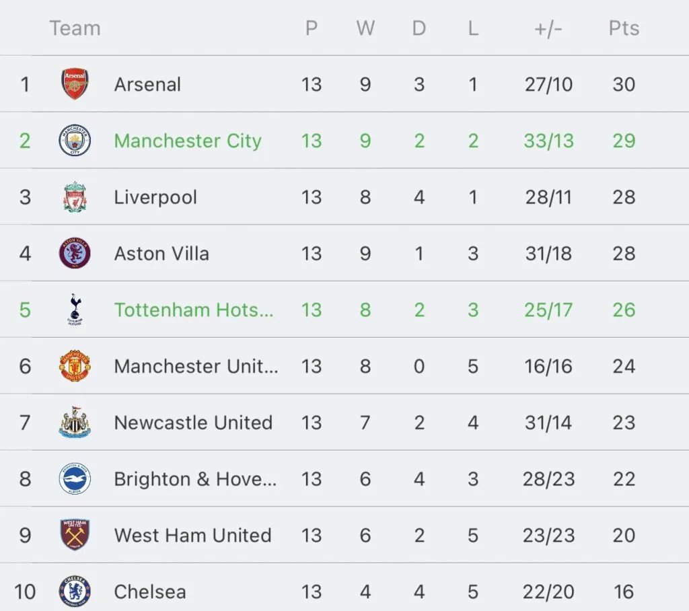
Task: Open the Manchester United crest
Action: pos(75,366)
